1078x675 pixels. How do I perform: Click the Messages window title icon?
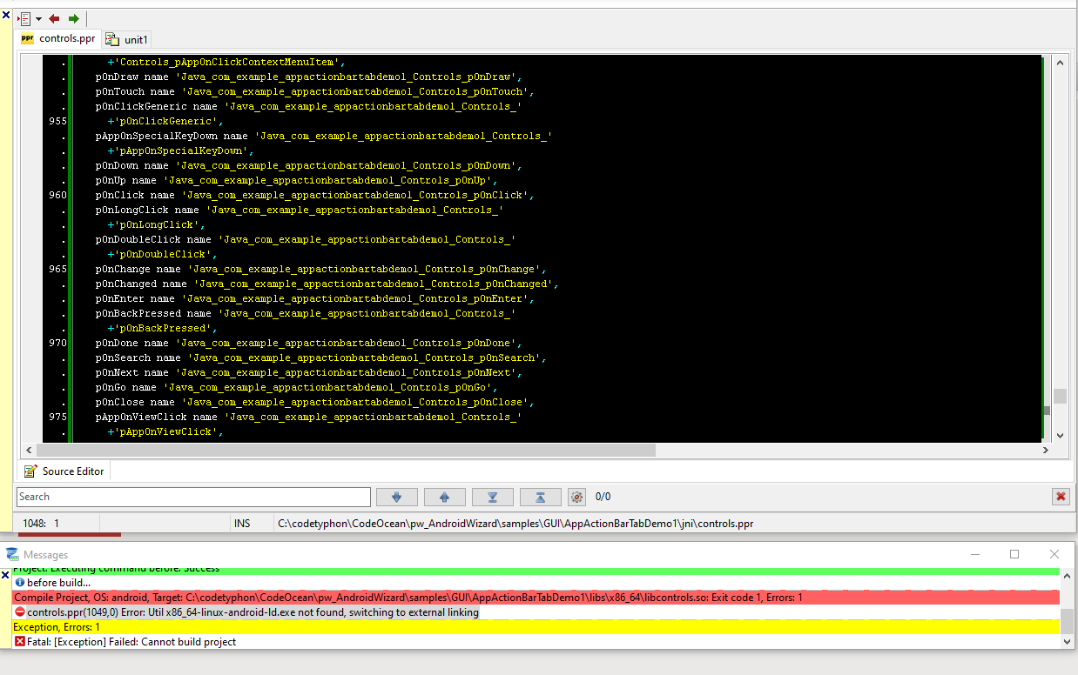click(x=12, y=554)
